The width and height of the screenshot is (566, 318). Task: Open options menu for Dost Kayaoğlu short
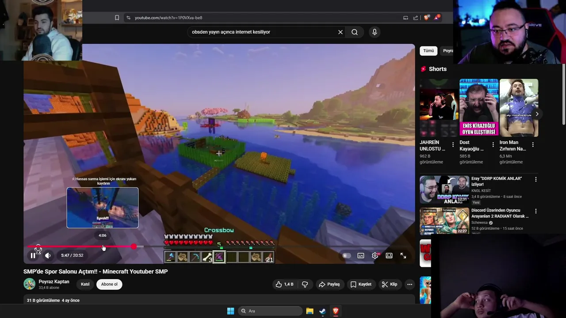pos(493,145)
